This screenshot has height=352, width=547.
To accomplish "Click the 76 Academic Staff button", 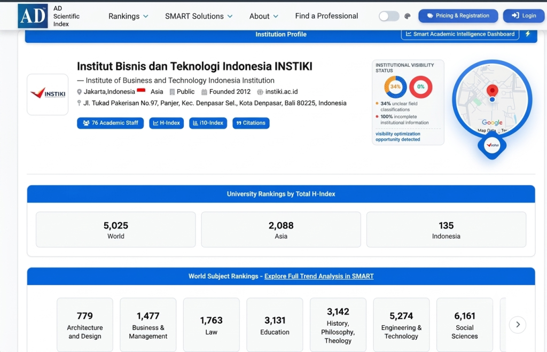I will tap(110, 123).
